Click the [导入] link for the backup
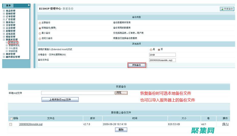Image resolution: width=237 pixels, height=136 pixels. pos(225,124)
